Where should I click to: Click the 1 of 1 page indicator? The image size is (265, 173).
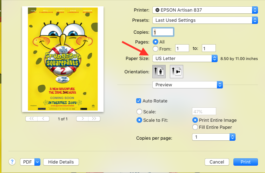pyautogui.click(x=63, y=119)
